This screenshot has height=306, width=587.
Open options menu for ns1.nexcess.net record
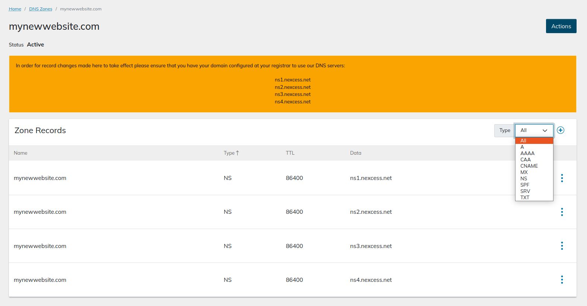coord(562,178)
